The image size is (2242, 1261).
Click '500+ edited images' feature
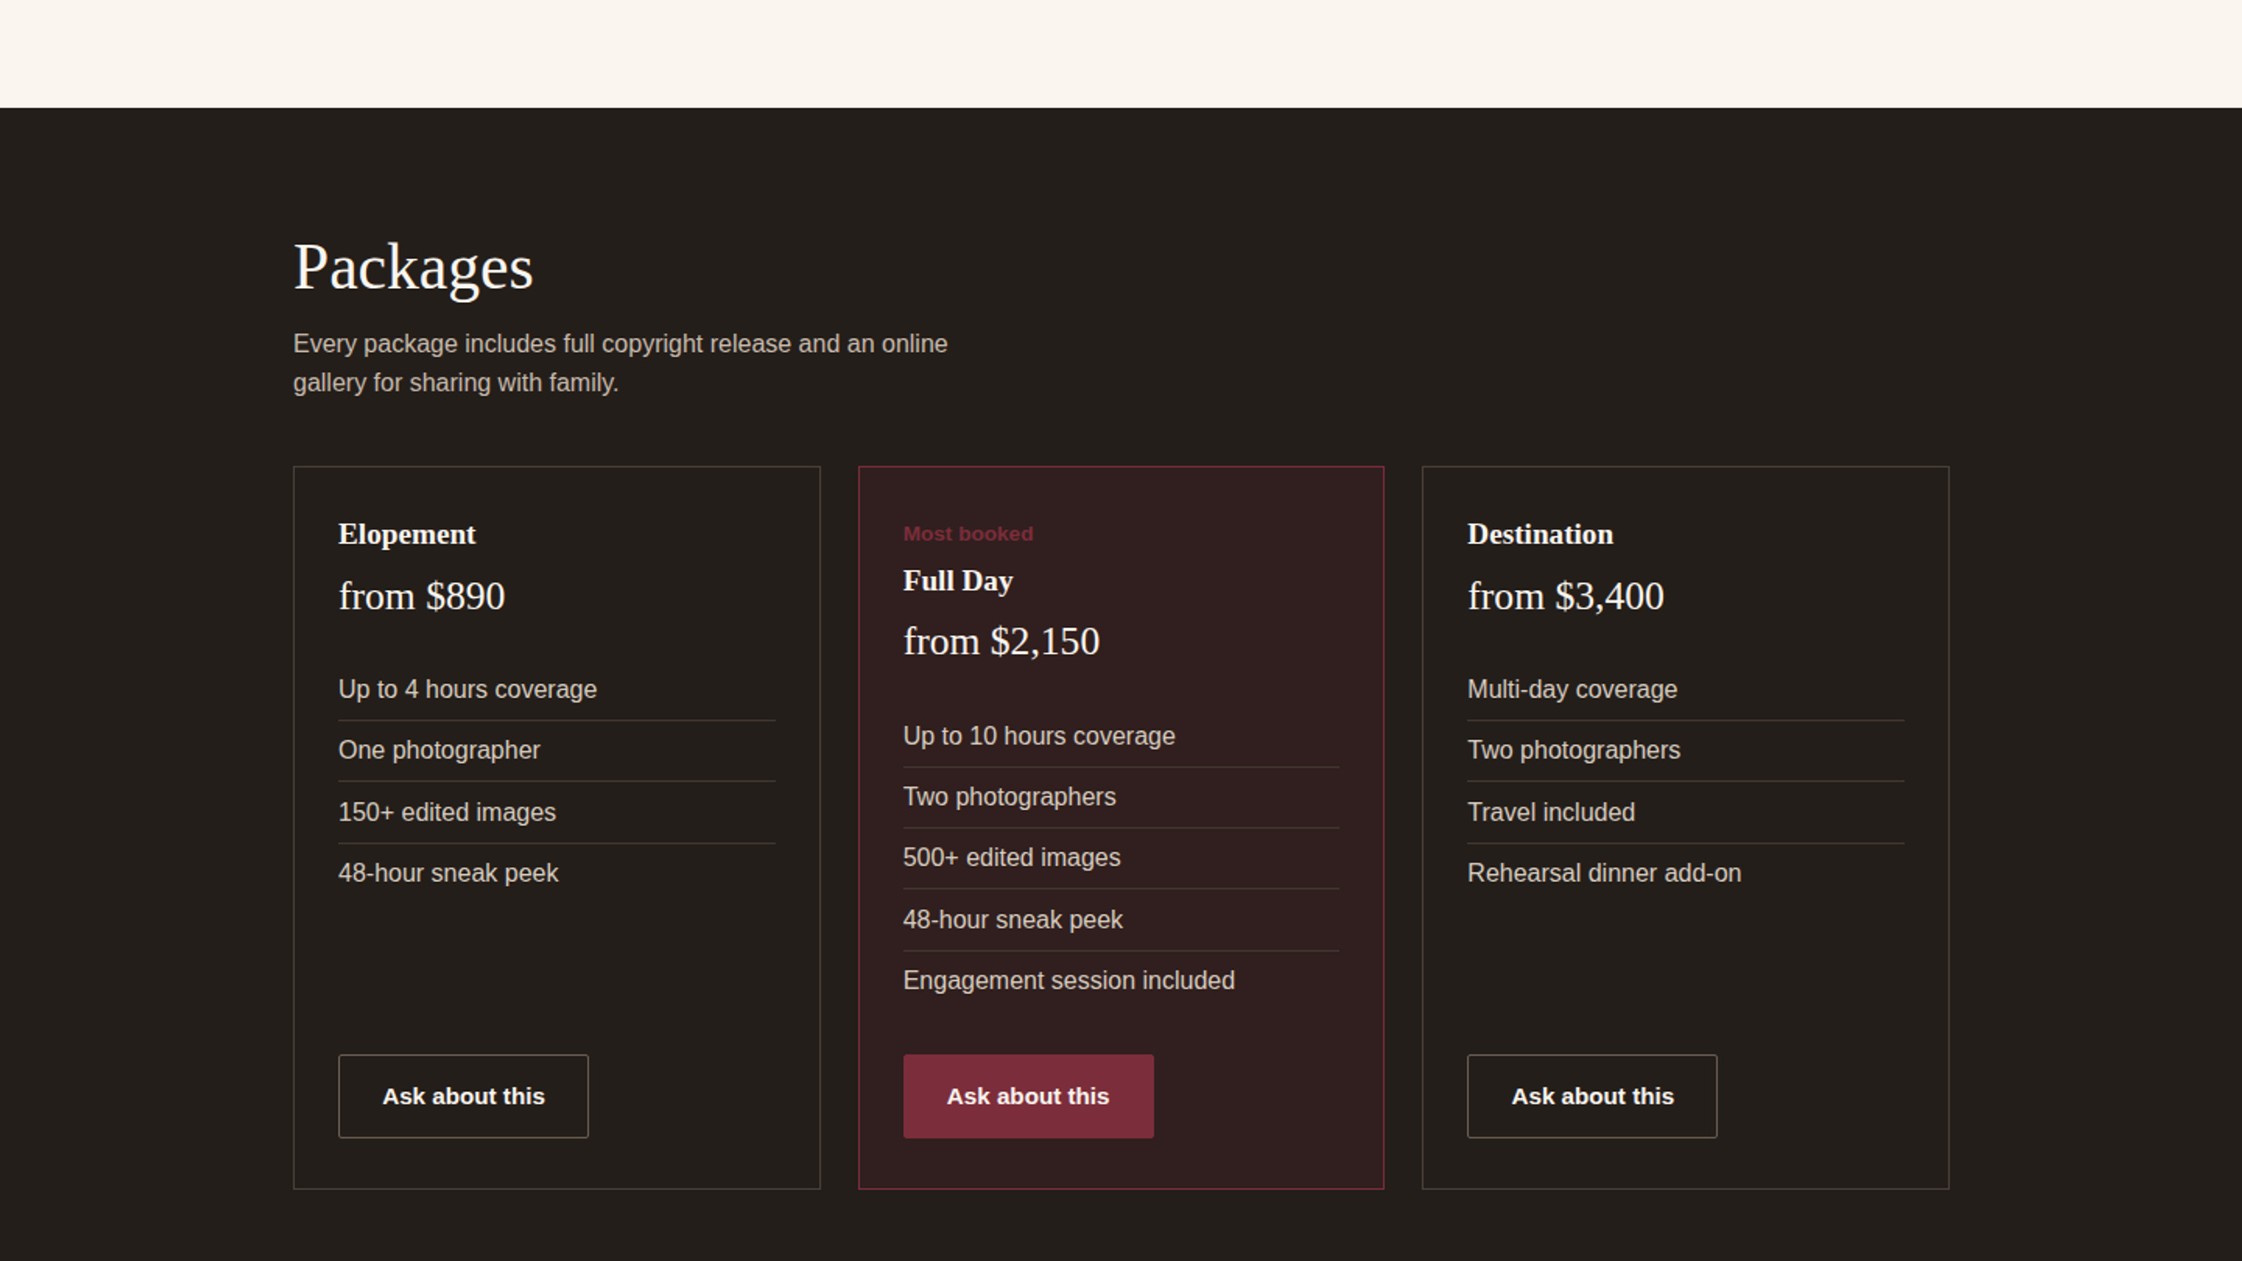point(1121,857)
